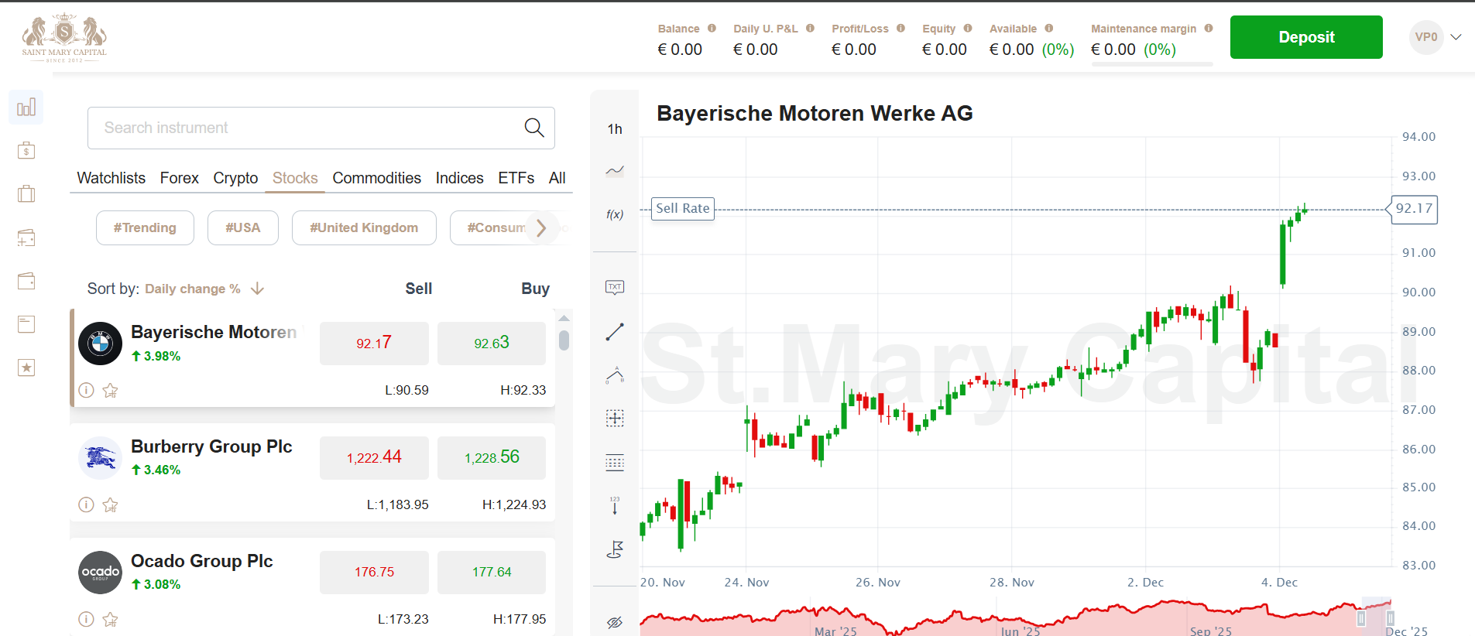Image resolution: width=1475 pixels, height=636 pixels.
Task: Filter by #USA tag
Action: (243, 227)
